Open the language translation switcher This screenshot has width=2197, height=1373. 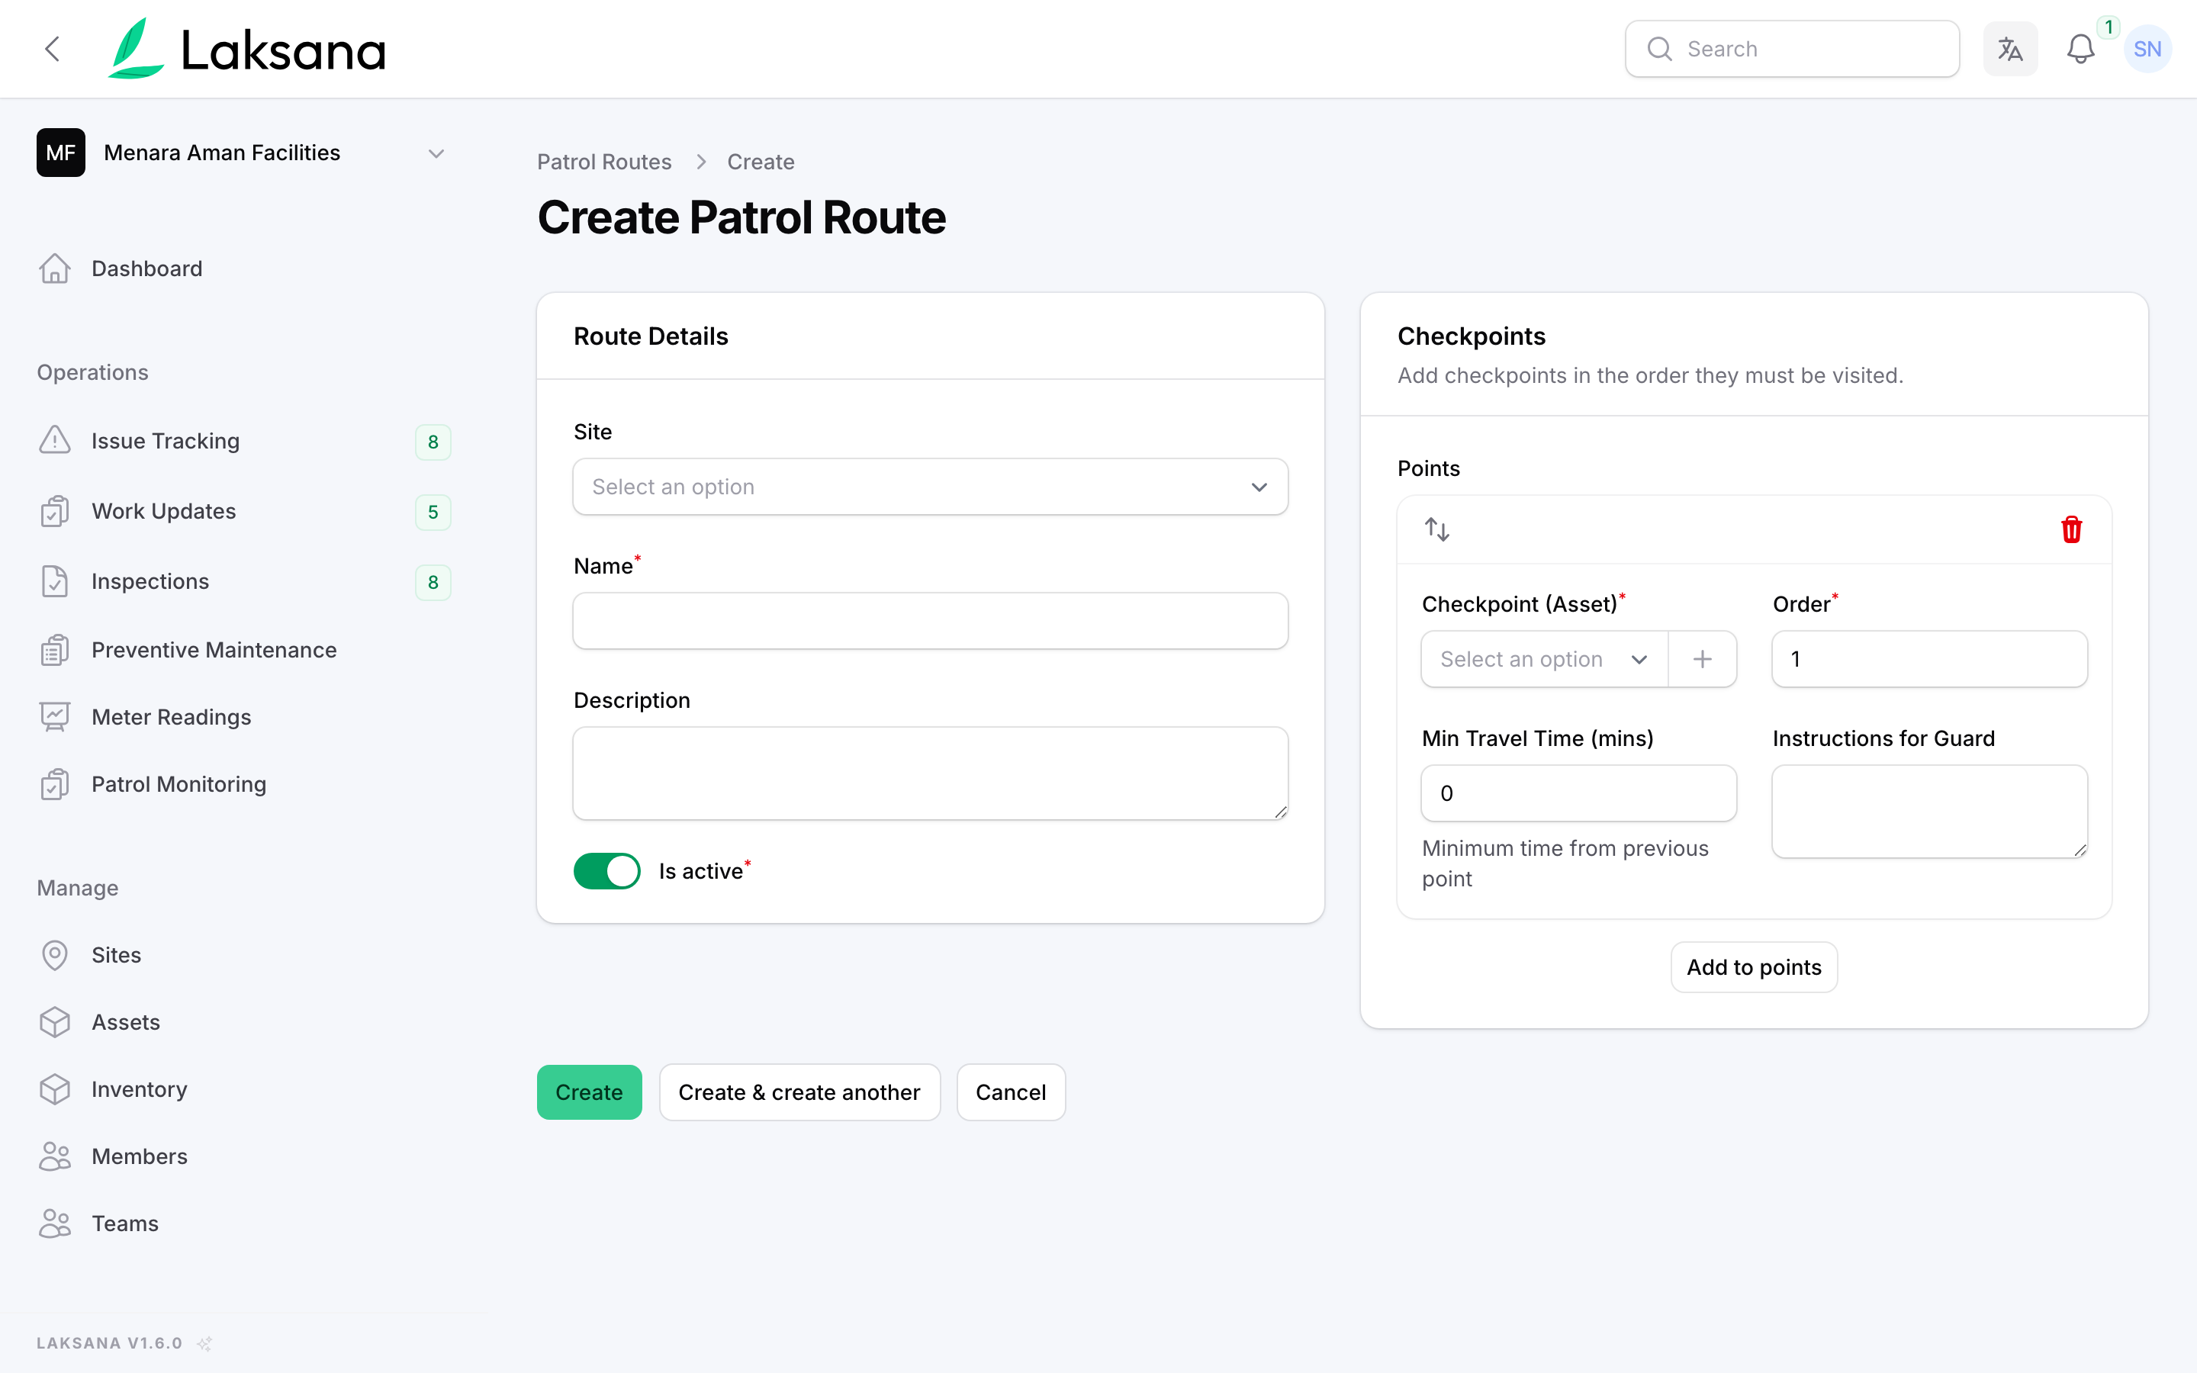[x=2010, y=49]
